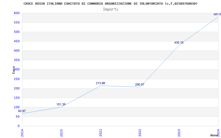Click y-axis value 550
This screenshot has width=221, height=138.
(x=17, y=23)
